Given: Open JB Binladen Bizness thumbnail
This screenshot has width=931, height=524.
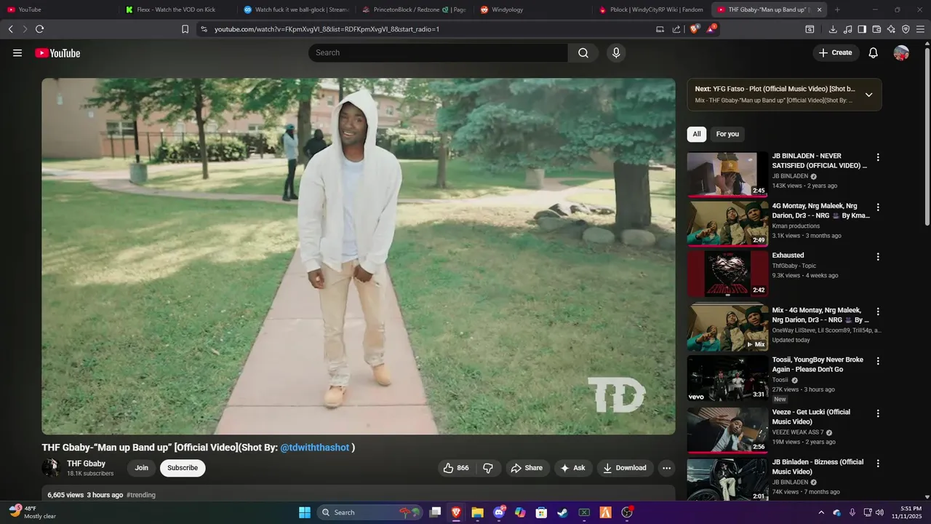Looking at the screenshot, I should tap(727, 480).
